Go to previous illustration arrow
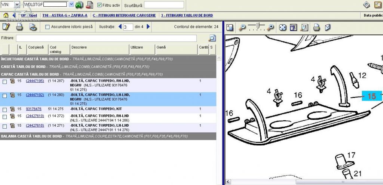Viewport: 383px width, 185px height. pos(120,27)
